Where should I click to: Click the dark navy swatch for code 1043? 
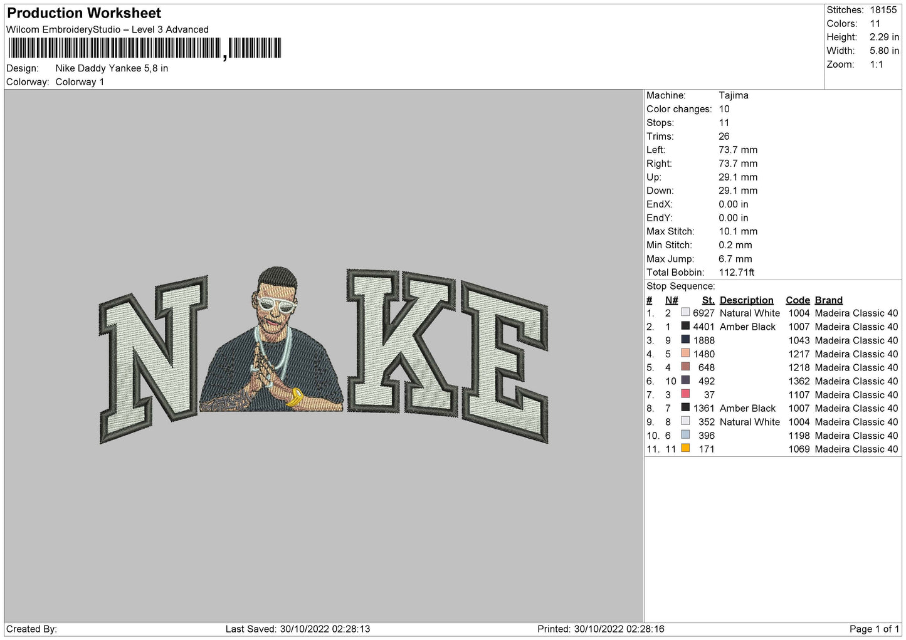pos(685,340)
